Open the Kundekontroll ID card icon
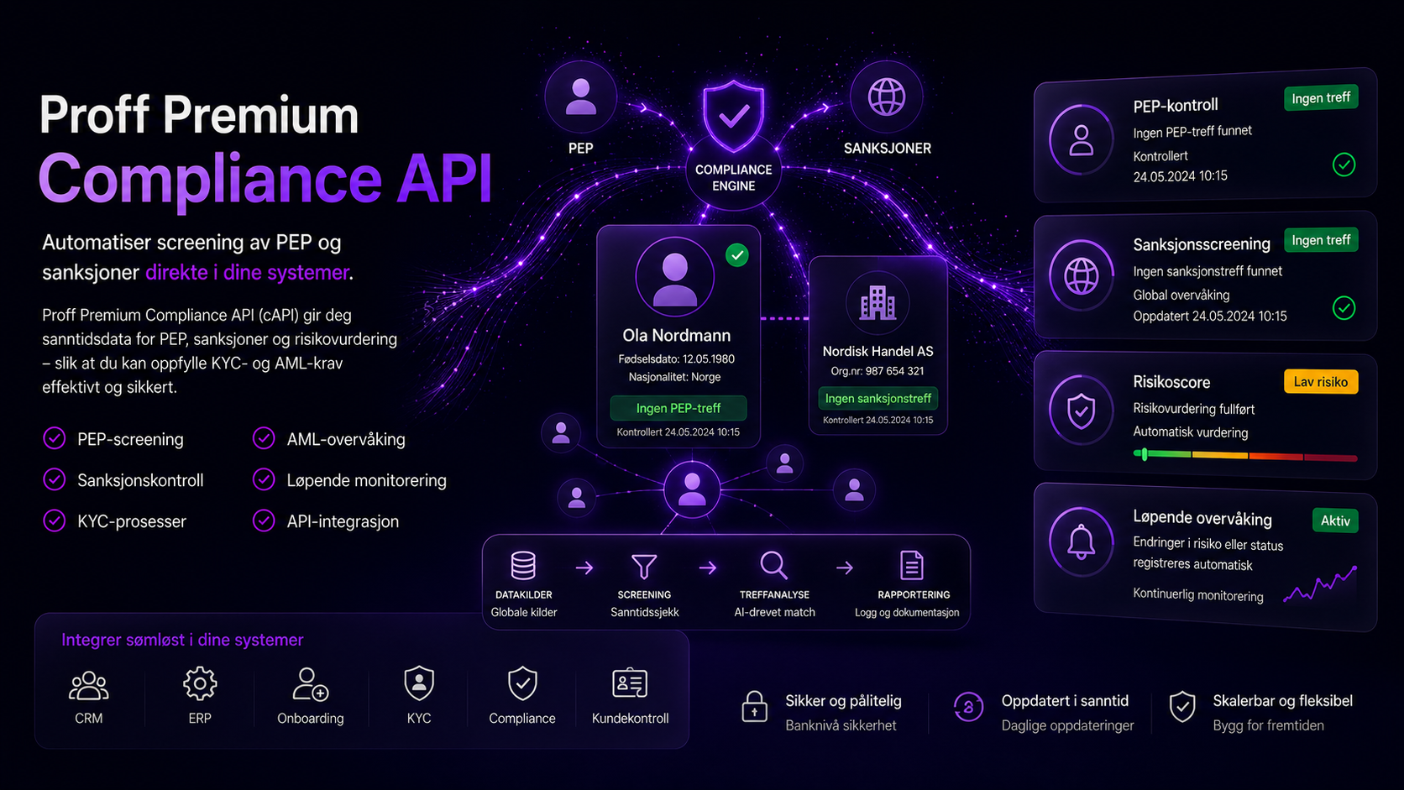Screen dimensions: 1404x790 click(x=630, y=684)
